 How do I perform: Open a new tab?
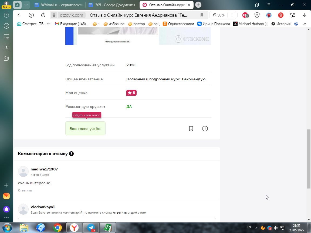[x=198, y=5]
